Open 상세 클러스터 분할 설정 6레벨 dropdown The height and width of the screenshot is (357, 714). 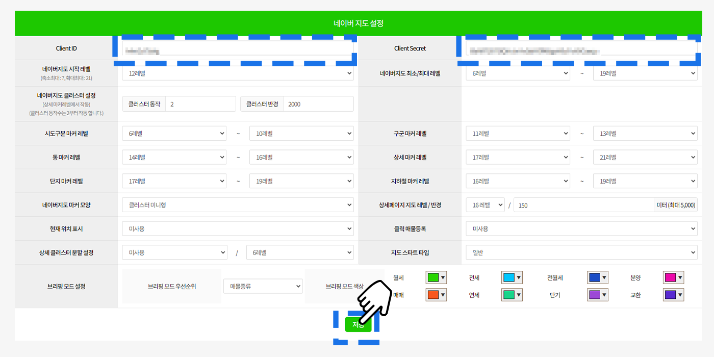tap(300, 252)
